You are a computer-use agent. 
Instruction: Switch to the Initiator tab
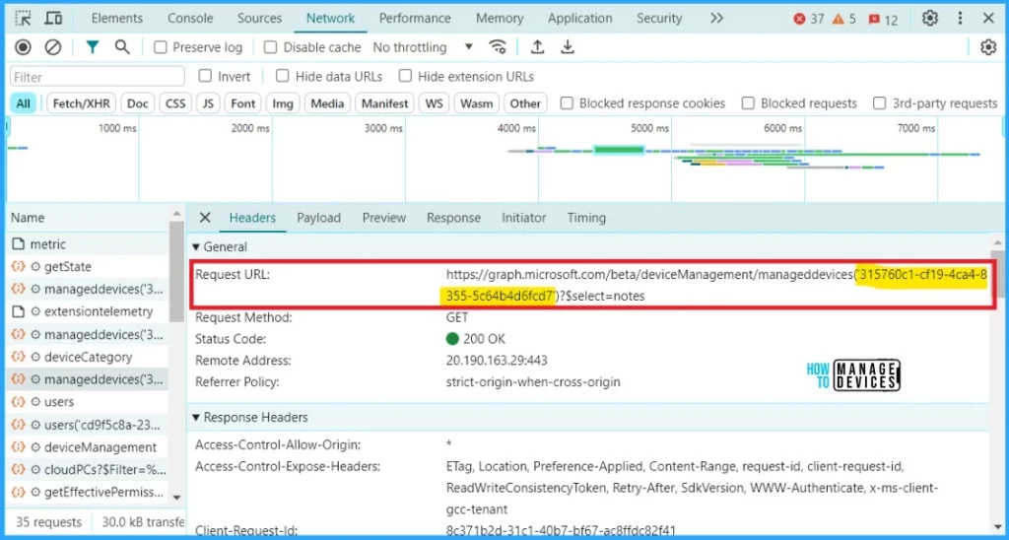coord(524,218)
